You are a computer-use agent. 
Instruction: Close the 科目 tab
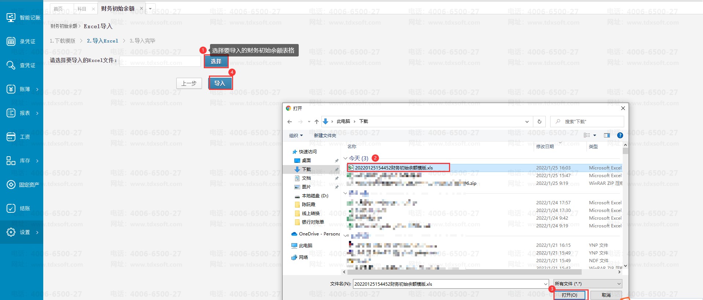(93, 9)
